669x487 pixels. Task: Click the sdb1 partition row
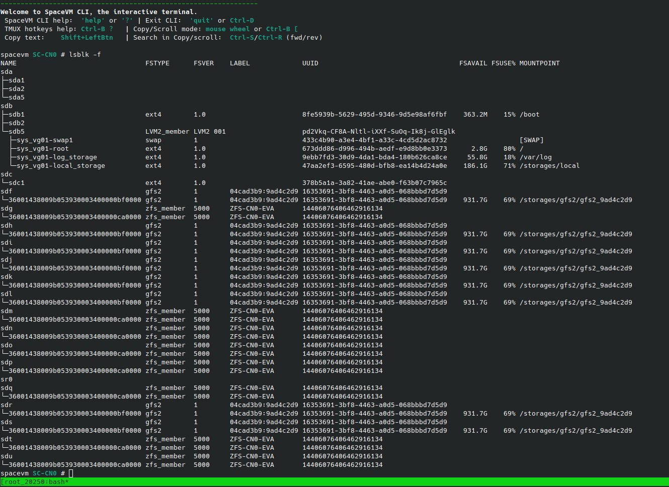[16, 115]
